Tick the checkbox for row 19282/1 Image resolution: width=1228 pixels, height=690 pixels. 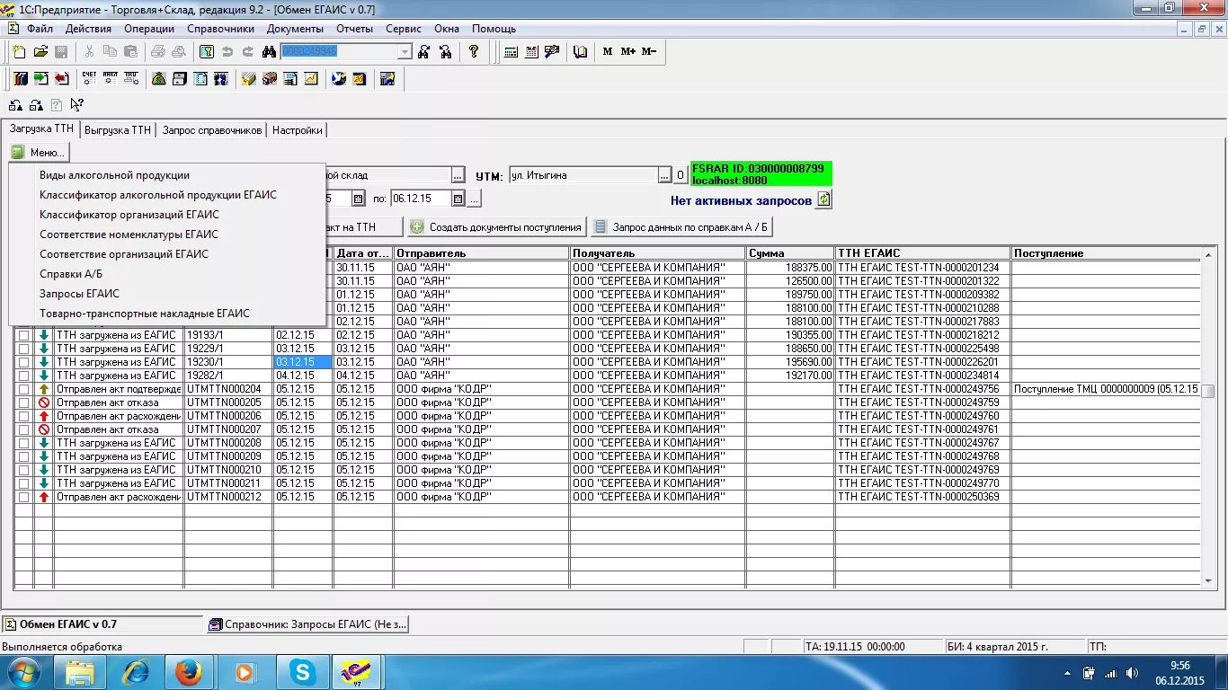tap(24, 376)
